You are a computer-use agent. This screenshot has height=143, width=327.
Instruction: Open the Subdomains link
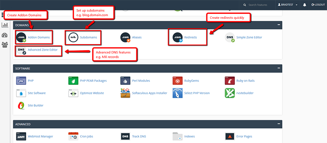click(88, 37)
